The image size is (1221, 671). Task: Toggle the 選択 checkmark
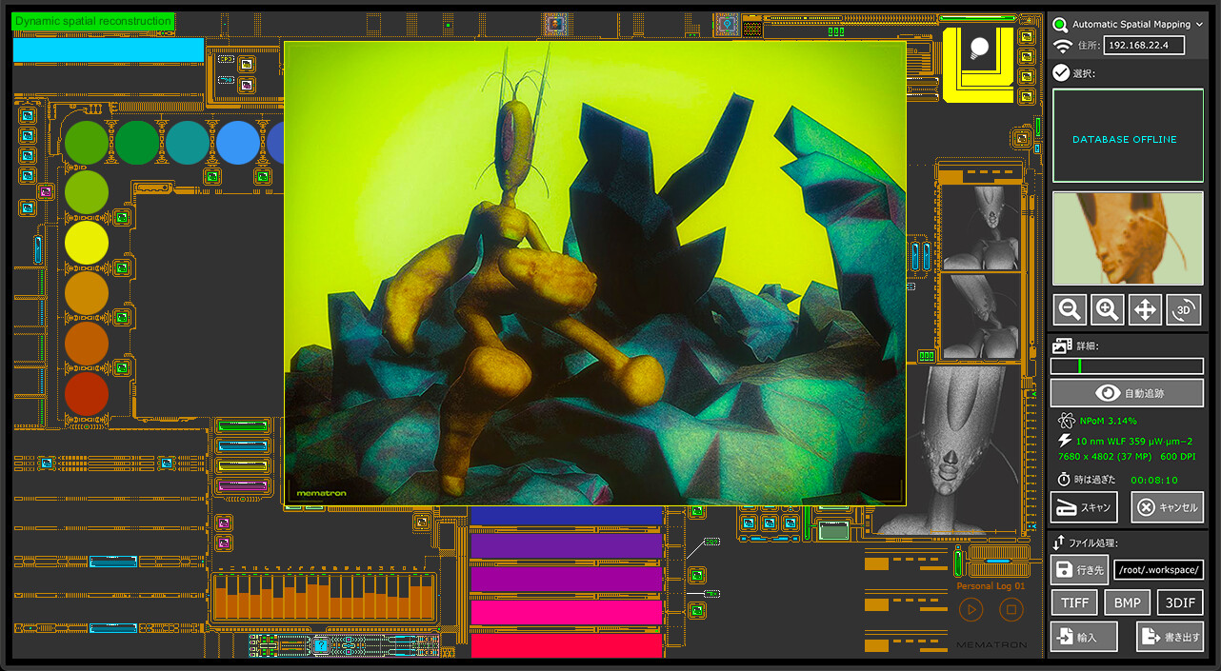[x=1061, y=73]
